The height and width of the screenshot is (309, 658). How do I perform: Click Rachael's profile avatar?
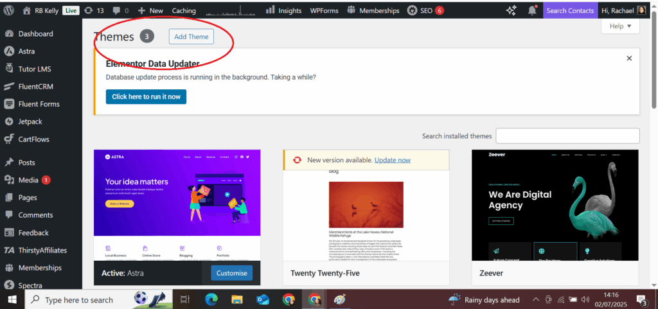(x=641, y=10)
